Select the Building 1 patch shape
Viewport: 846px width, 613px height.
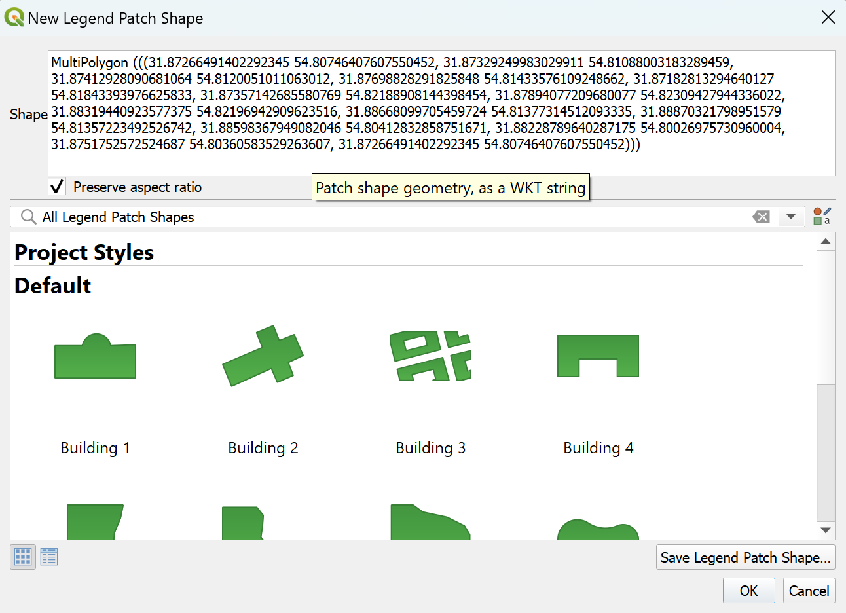click(x=95, y=356)
